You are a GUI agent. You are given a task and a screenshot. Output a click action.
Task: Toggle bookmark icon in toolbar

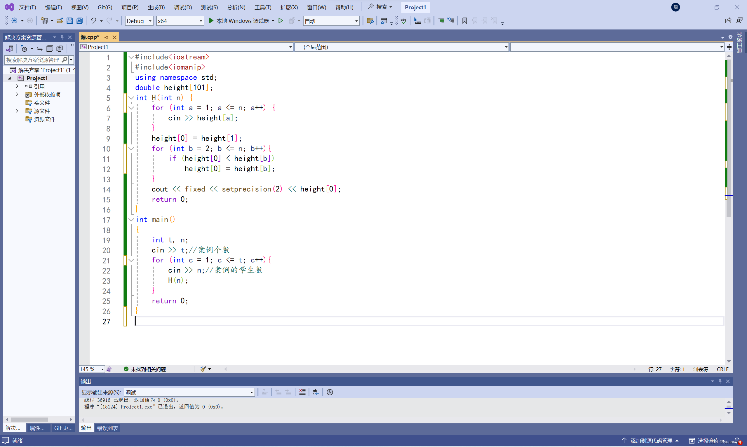464,21
